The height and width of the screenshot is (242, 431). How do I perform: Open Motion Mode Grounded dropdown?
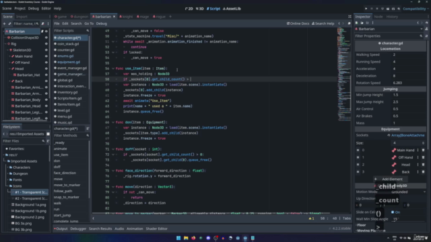tap(409, 192)
